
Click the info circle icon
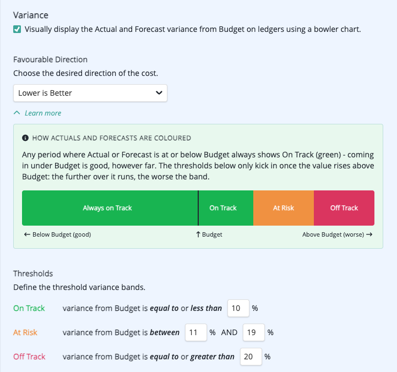25,138
